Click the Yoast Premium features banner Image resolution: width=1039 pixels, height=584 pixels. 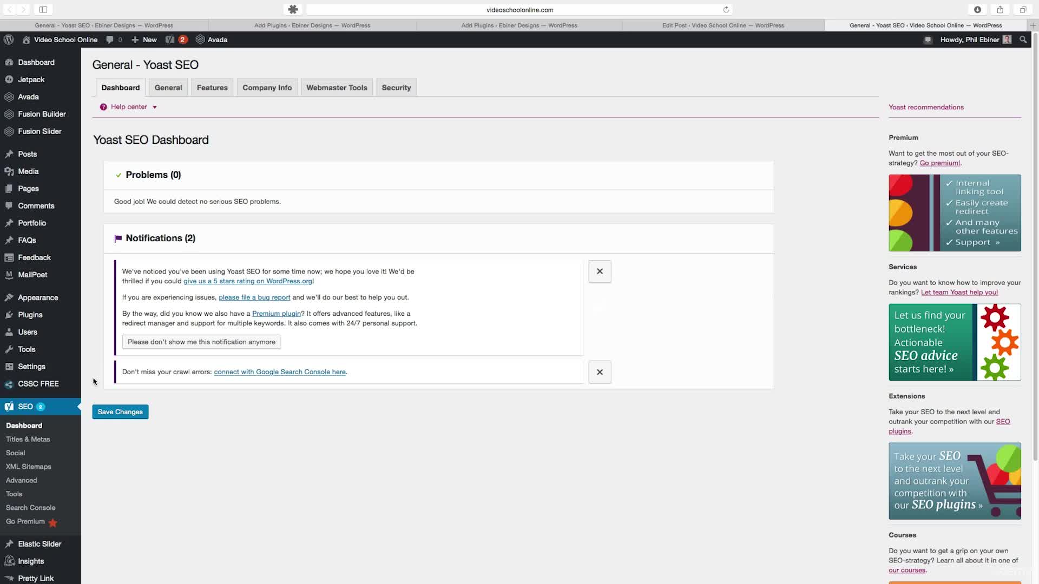(x=955, y=213)
